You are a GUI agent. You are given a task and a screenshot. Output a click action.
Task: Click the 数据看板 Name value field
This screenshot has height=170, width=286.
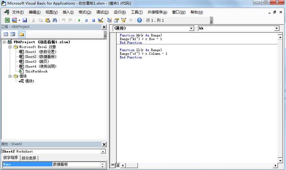(x=76, y=164)
